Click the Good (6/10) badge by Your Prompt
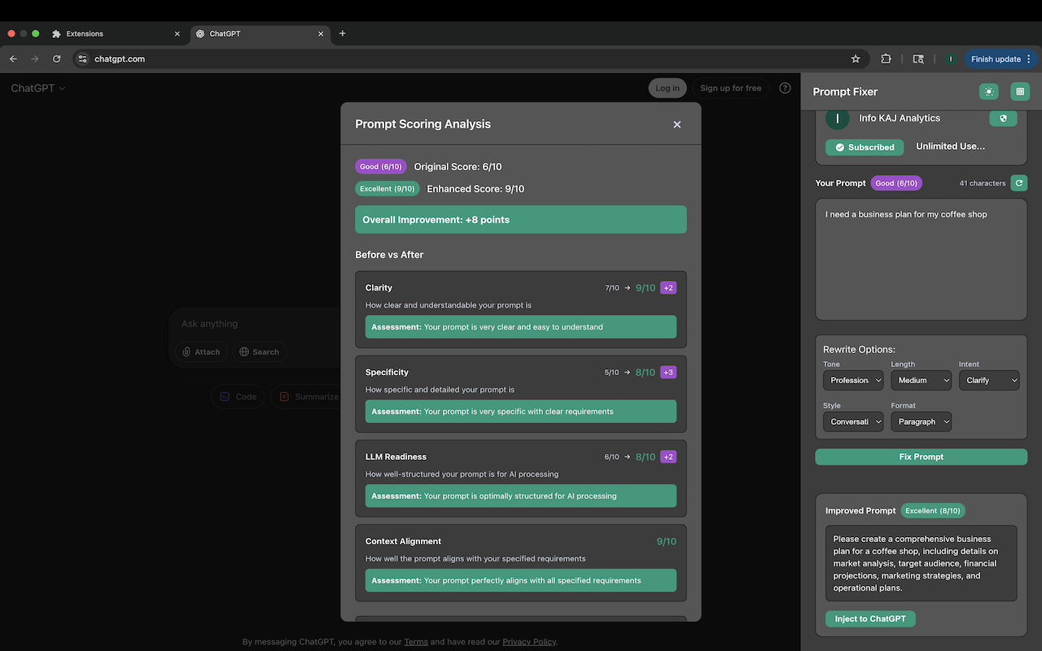 pos(896,183)
